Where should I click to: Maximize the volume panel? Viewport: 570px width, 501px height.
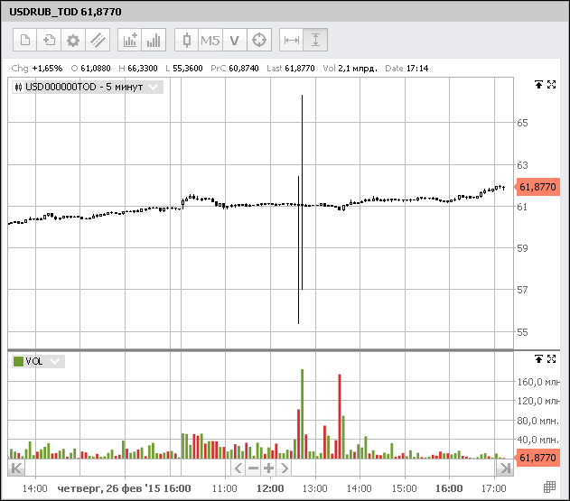coord(551,359)
